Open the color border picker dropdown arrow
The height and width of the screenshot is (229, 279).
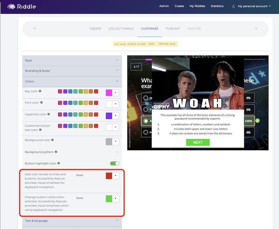[116, 176]
